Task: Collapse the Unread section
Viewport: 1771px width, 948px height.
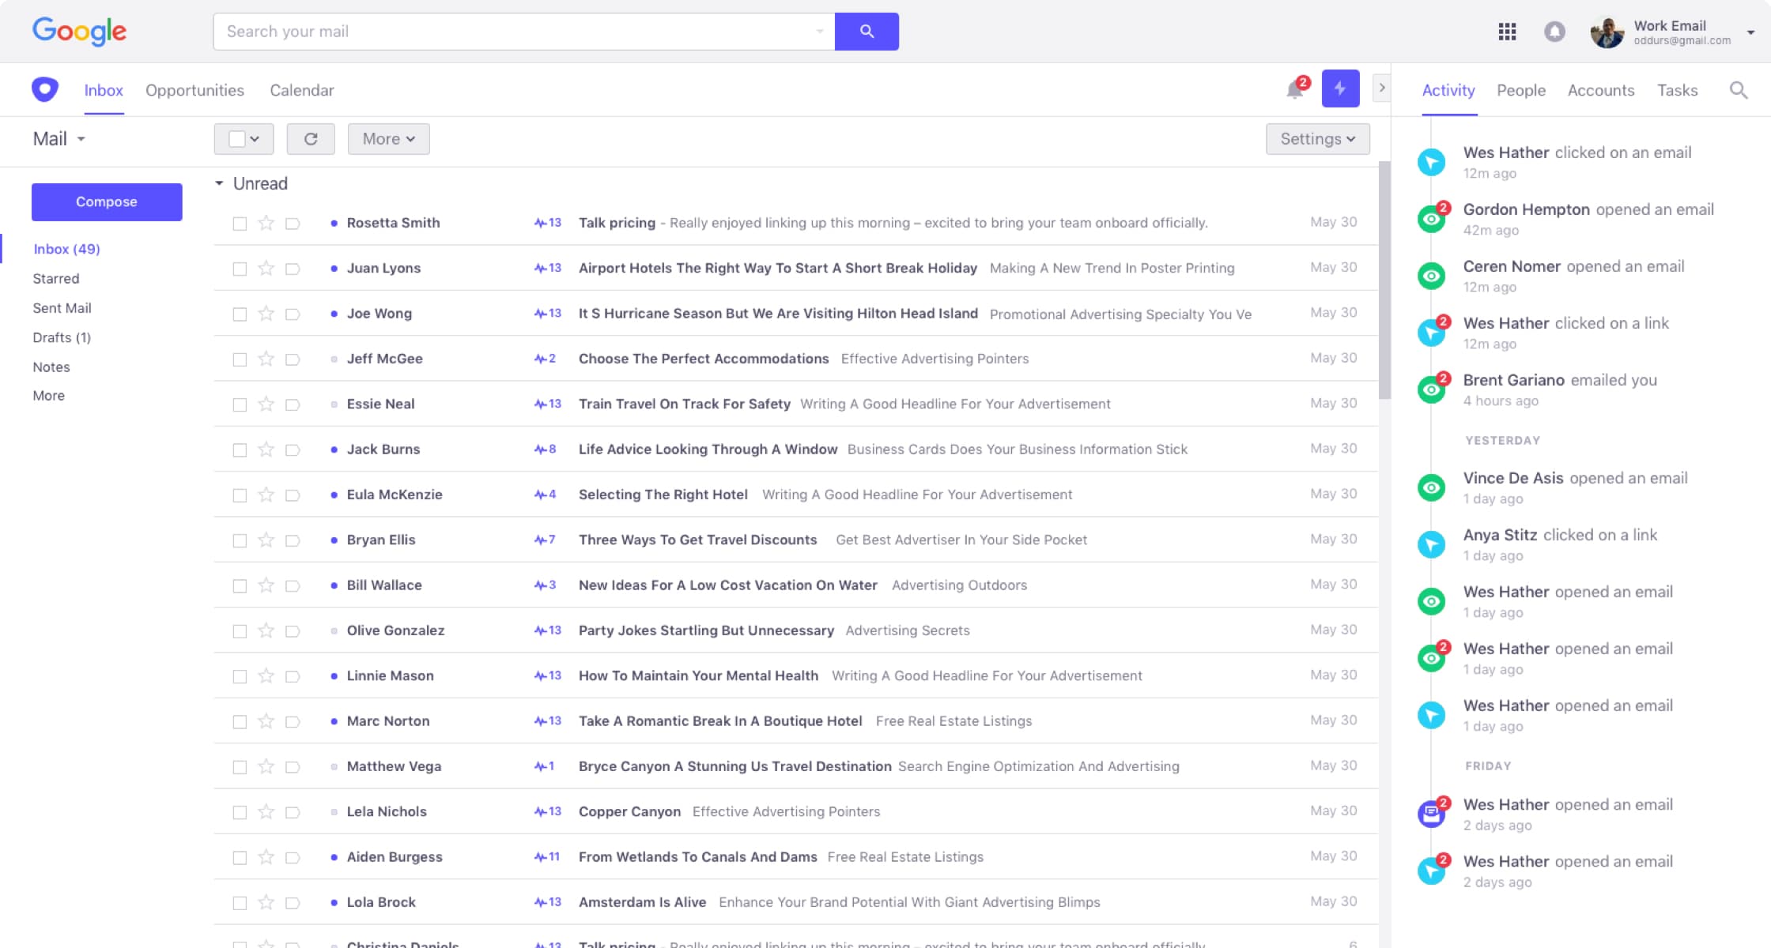Action: pyautogui.click(x=219, y=183)
